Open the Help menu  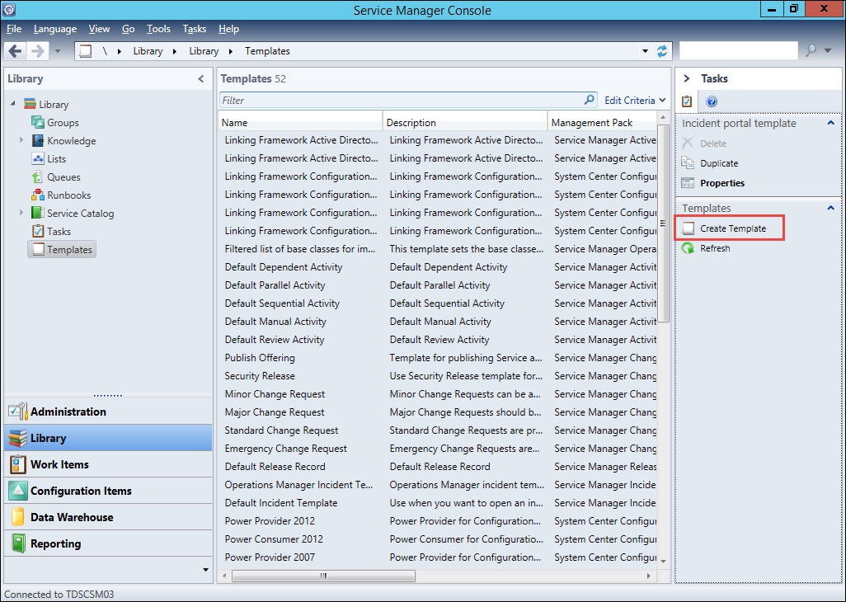[228, 29]
